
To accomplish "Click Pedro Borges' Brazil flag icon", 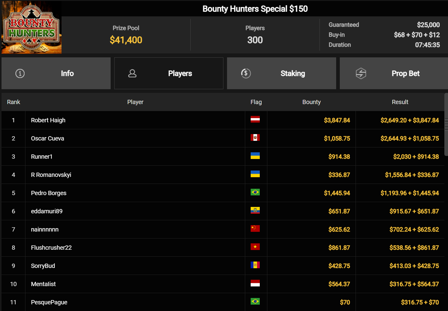I will point(255,192).
